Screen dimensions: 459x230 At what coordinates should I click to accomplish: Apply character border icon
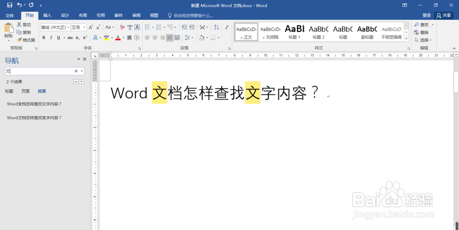click(x=137, y=27)
